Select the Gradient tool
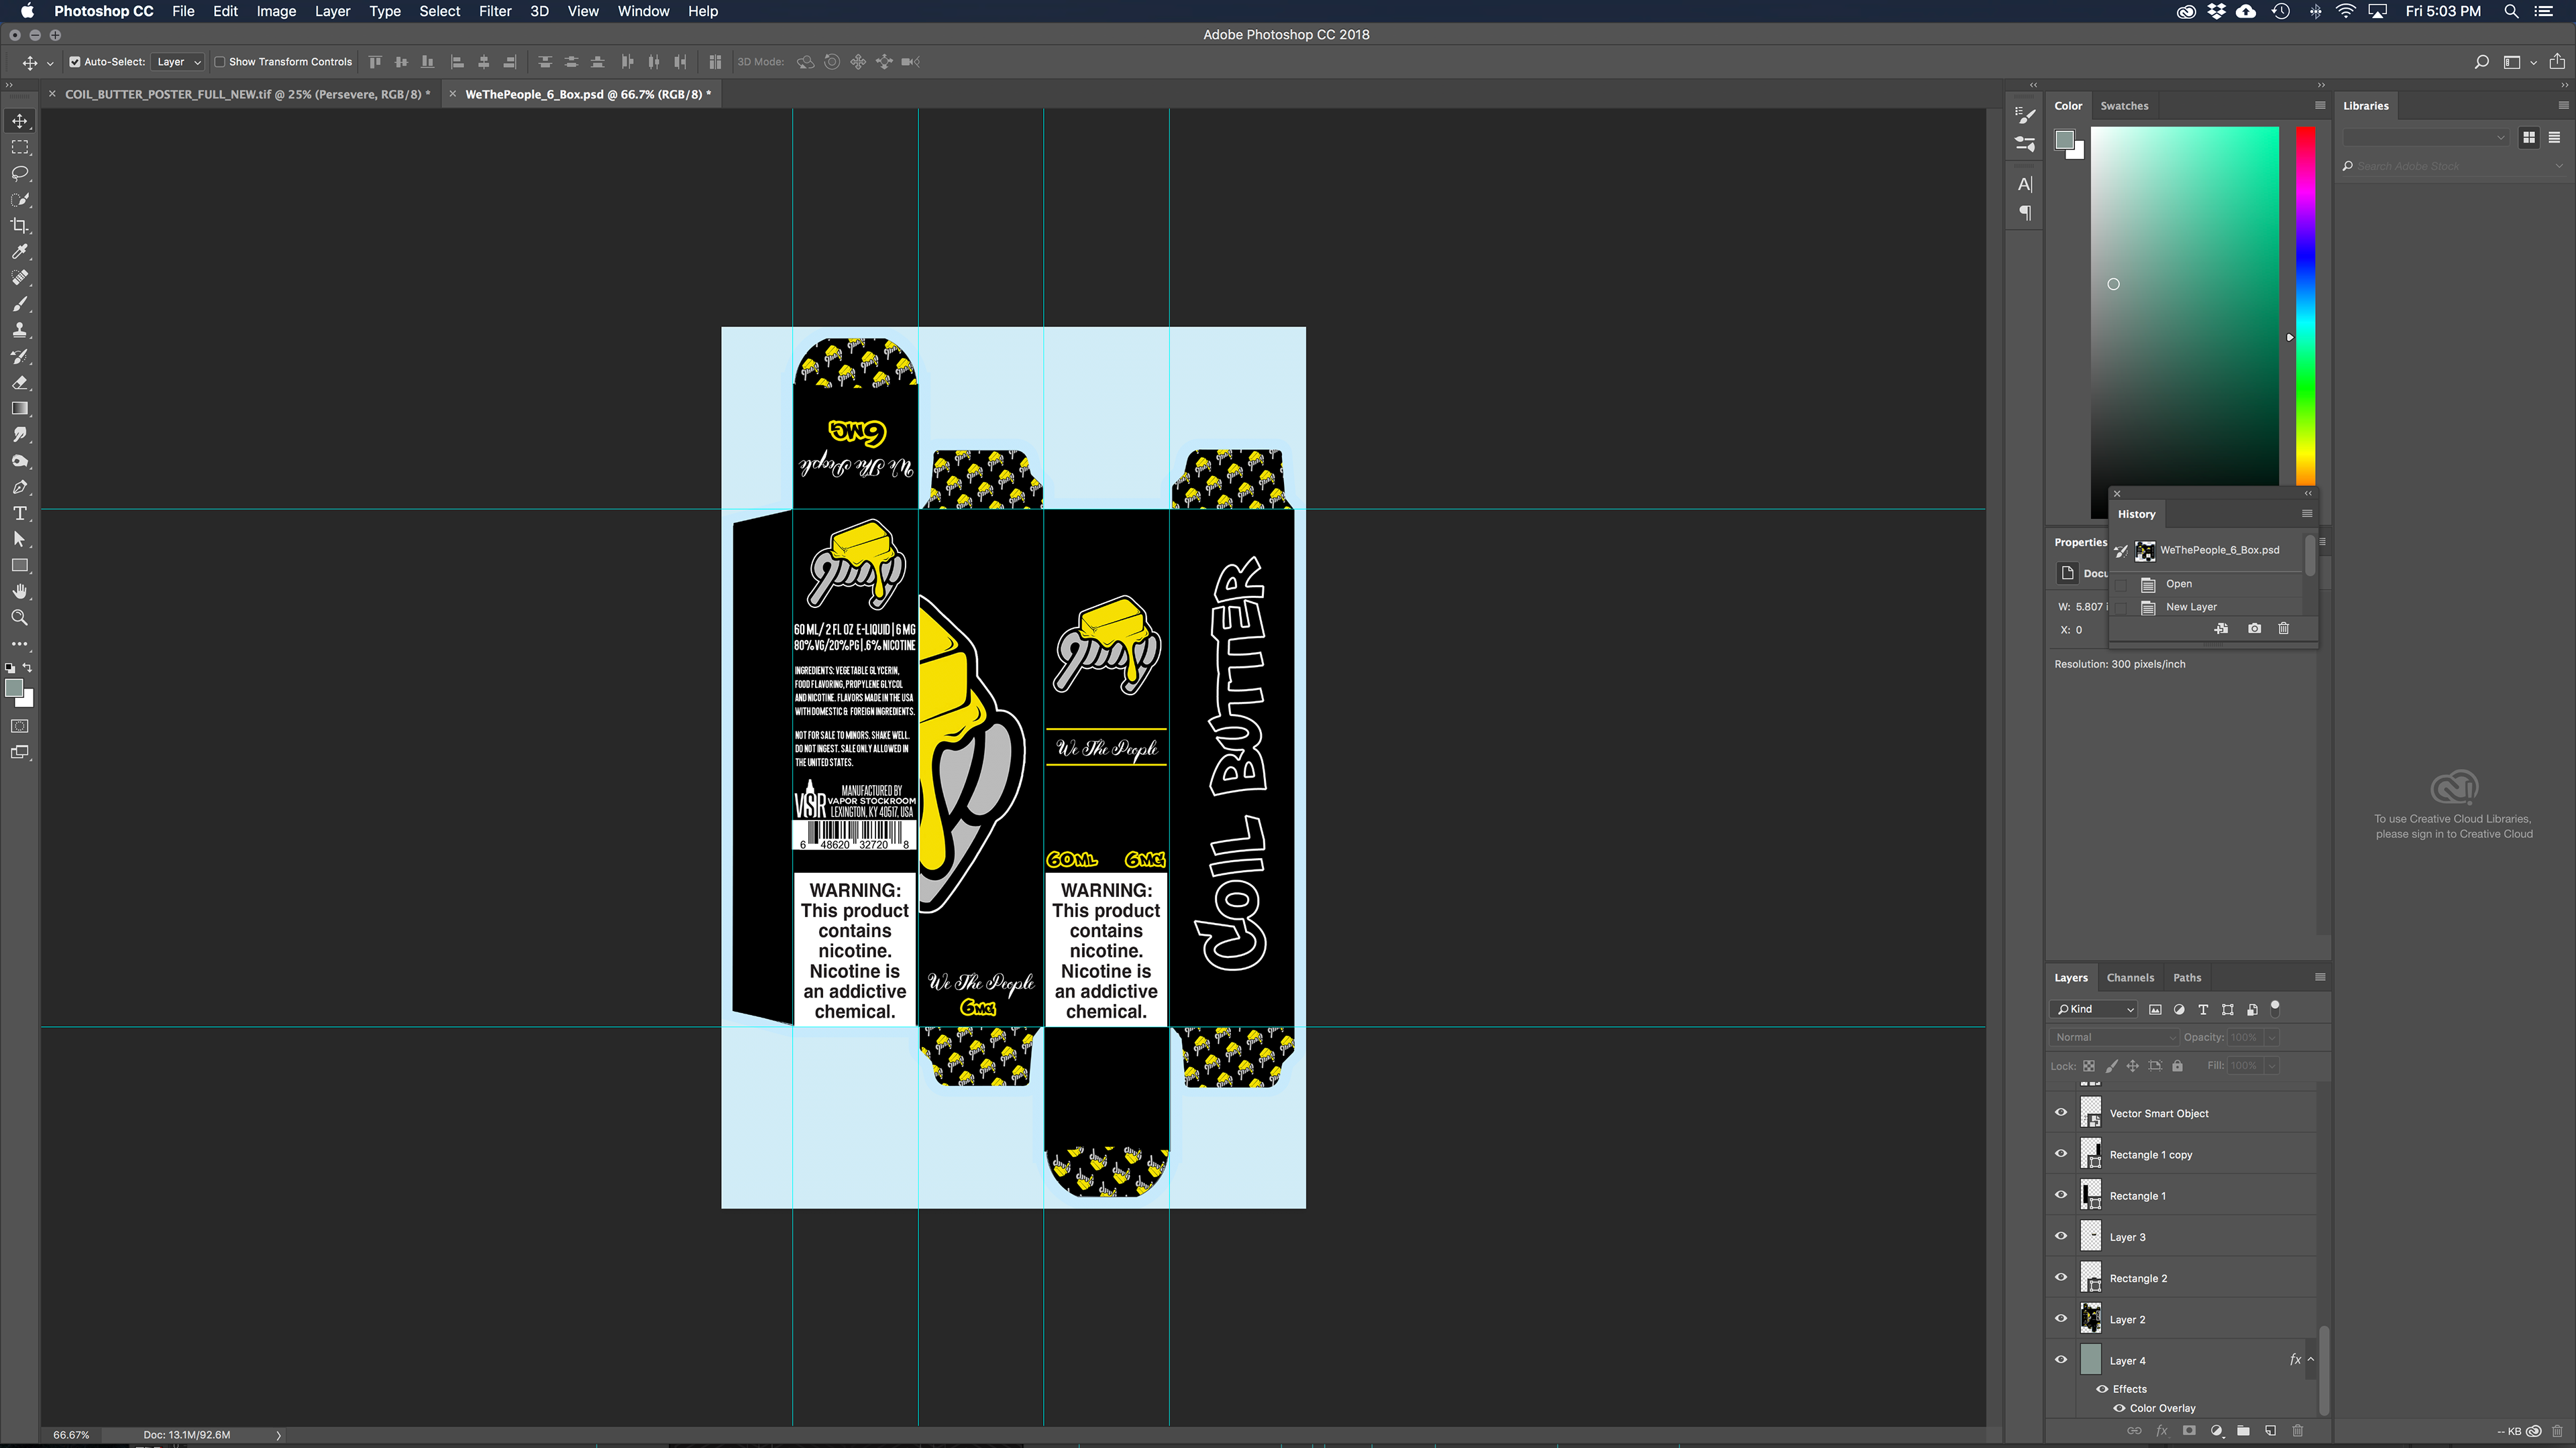The image size is (2576, 1448). point(20,409)
